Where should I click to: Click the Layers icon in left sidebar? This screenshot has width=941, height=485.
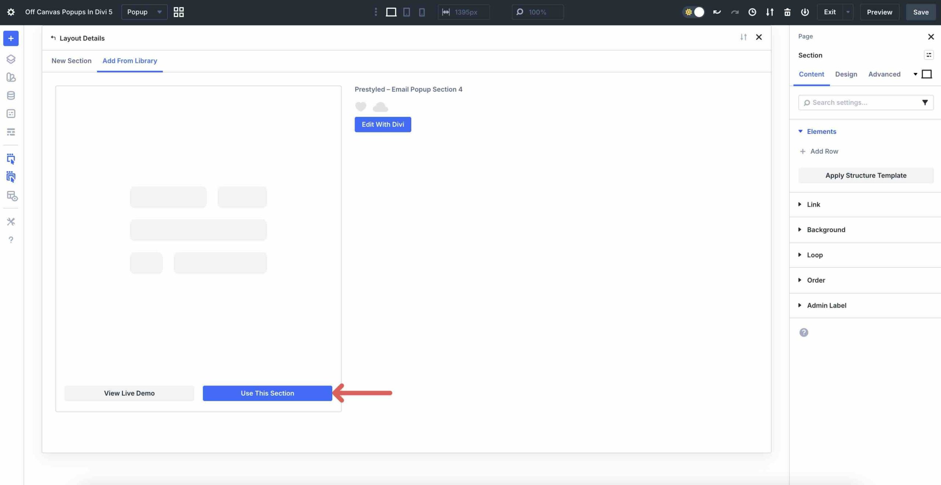coord(11,59)
